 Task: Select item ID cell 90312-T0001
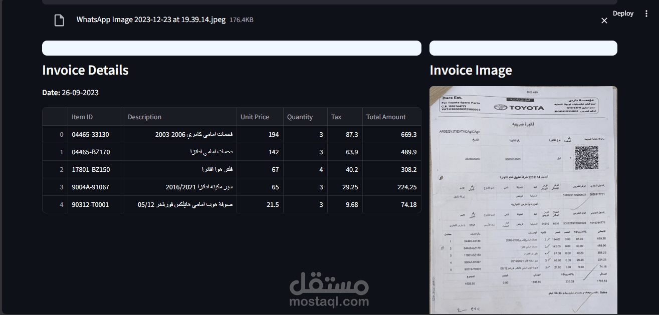[x=96, y=205]
